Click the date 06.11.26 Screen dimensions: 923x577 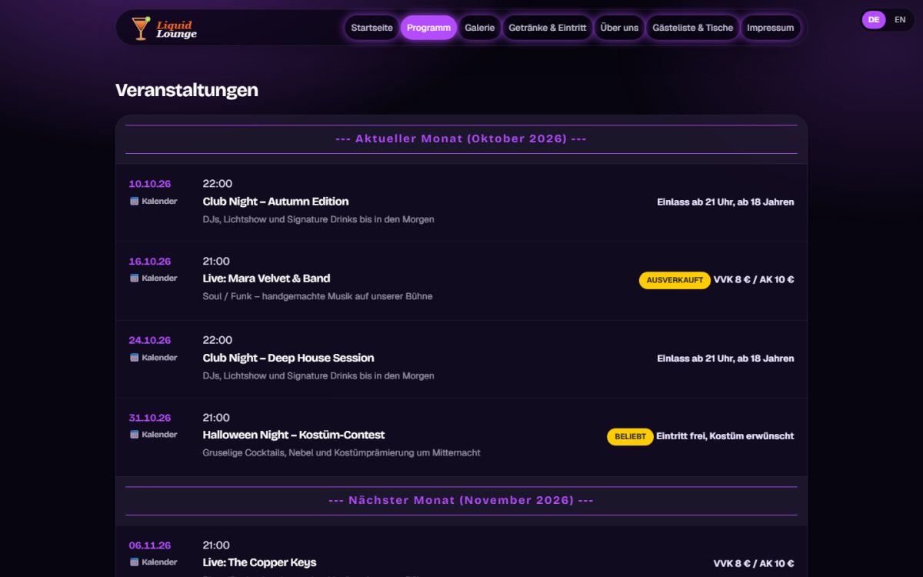pyautogui.click(x=150, y=545)
